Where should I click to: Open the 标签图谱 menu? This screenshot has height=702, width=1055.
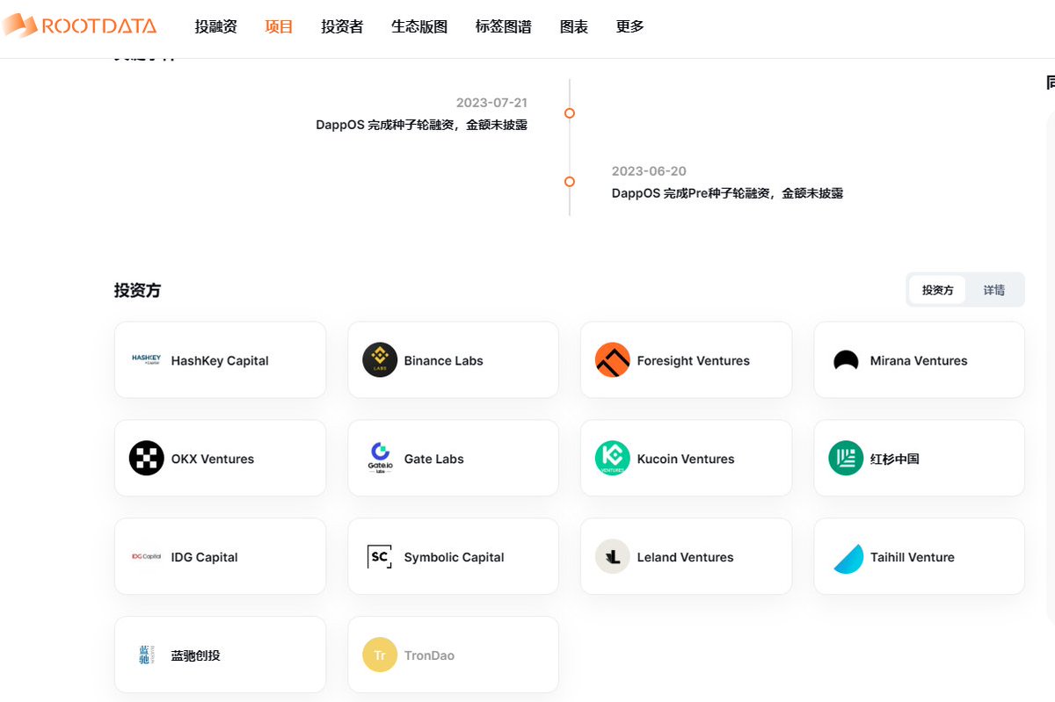tap(504, 26)
